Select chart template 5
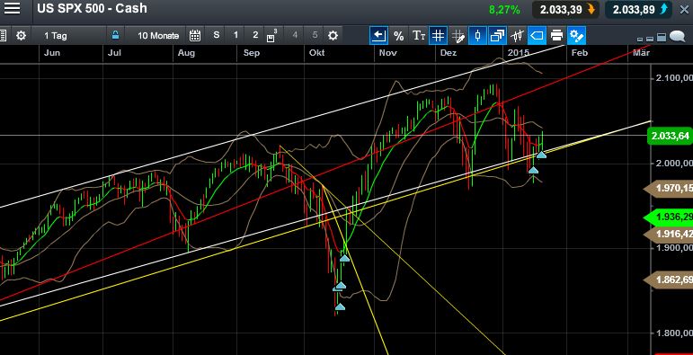The width and height of the screenshot is (693, 355). 315,35
